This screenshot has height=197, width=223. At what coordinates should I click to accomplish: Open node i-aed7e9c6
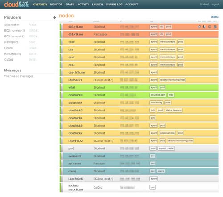coord(75,179)
